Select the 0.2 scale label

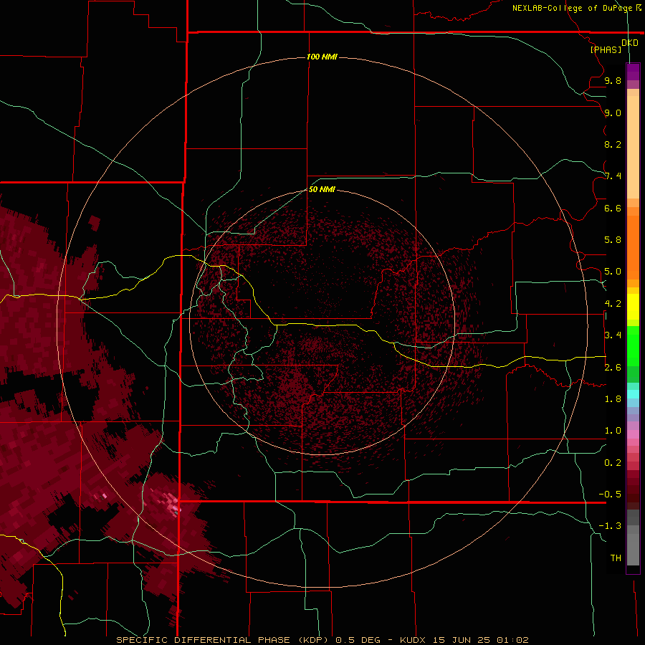tap(613, 463)
